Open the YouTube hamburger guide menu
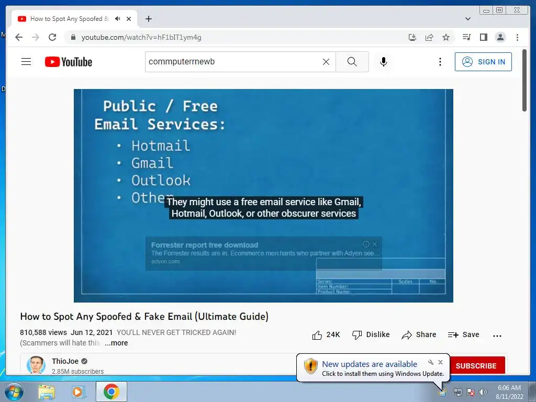The width and height of the screenshot is (536, 402). [x=26, y=62]
